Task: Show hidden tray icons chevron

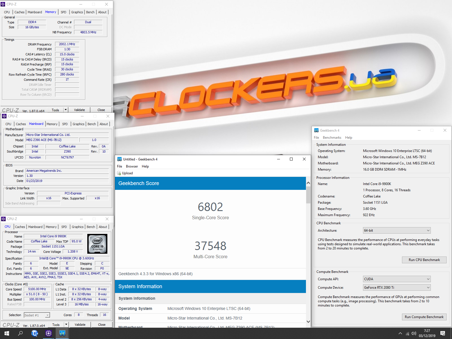Action: [400, 334]
